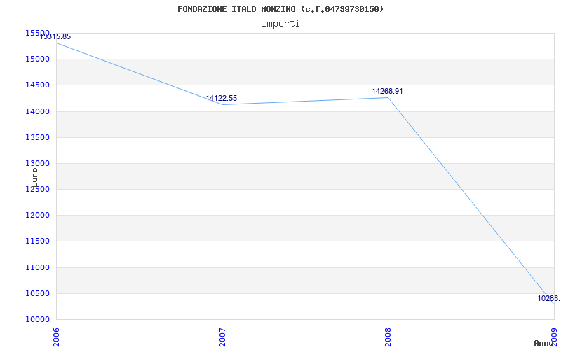561x350 pixels.
Task: Click the Anno x-axis title
Action: click(544, 344)
